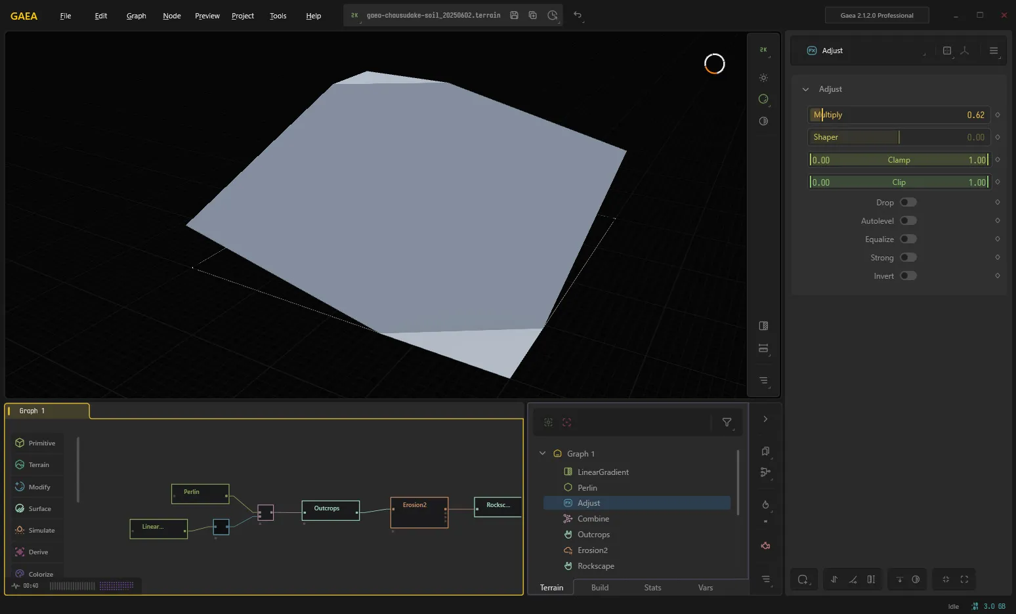Switch to the Build tab

pyautogui.click(x=600, y=588)
